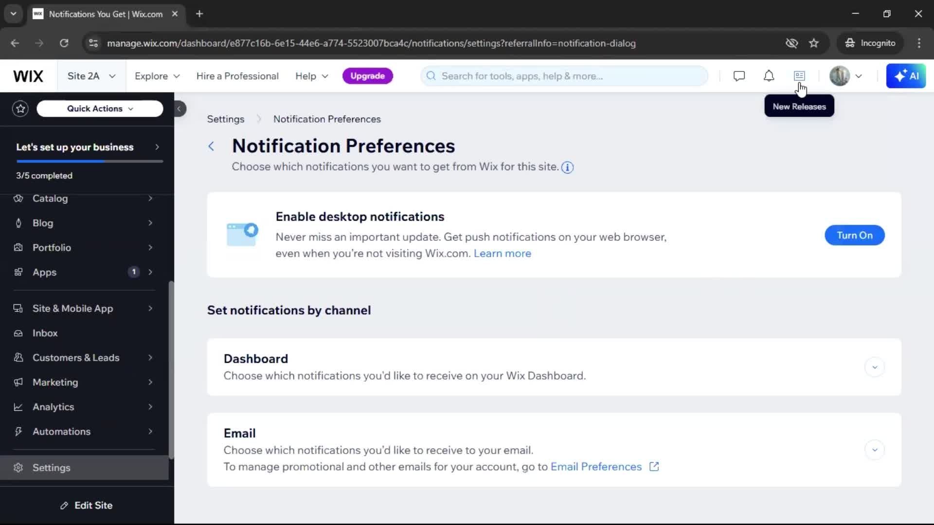Go back using arrow beside Notification Preferences title
934x525 pixels.
(x=211, y=146)
